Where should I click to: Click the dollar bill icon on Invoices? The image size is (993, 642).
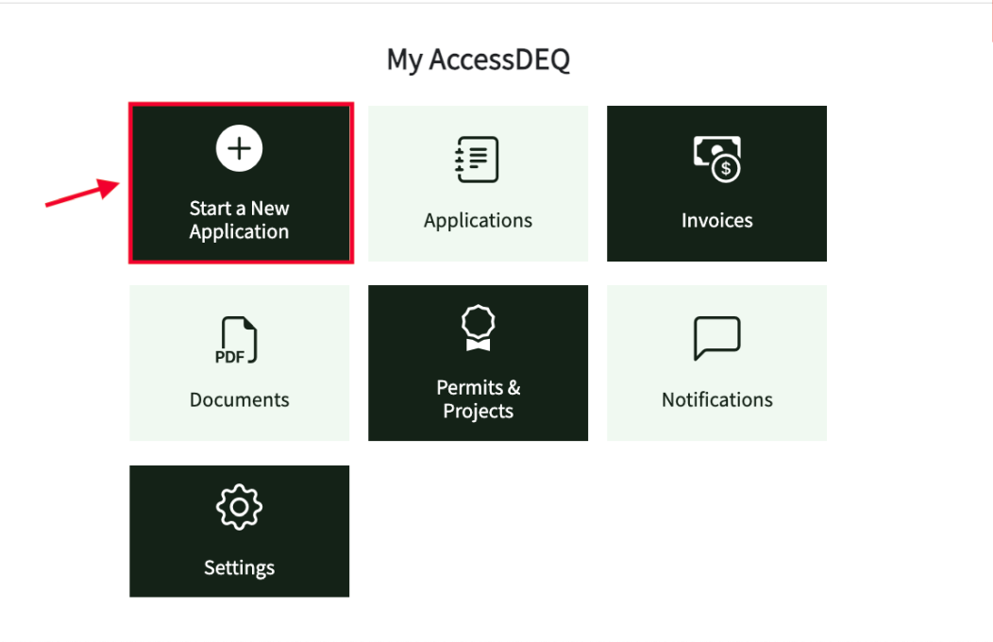pos(716,157)
